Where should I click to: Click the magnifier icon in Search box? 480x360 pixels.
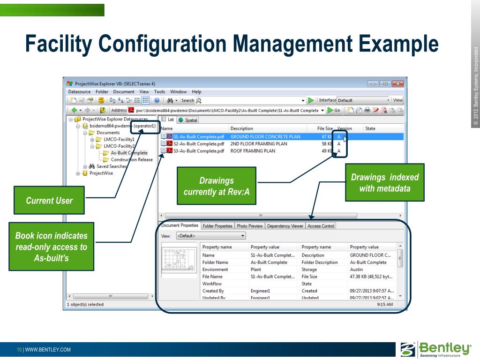point(198,100)
